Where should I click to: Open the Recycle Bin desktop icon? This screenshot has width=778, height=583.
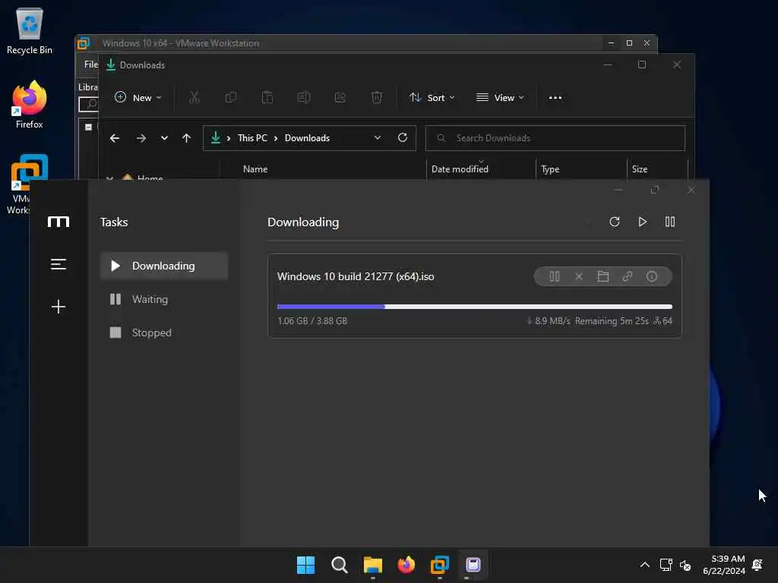tap(30, 30)
